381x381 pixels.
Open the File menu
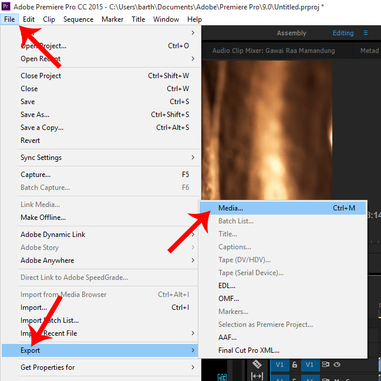click(x=9, y=19)
